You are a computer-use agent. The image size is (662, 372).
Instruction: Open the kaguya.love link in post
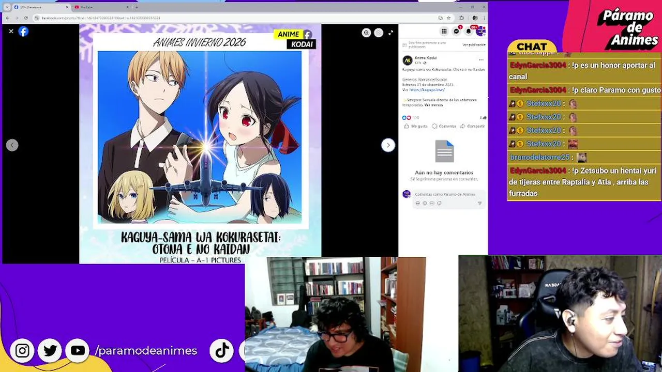click(427, 90)
